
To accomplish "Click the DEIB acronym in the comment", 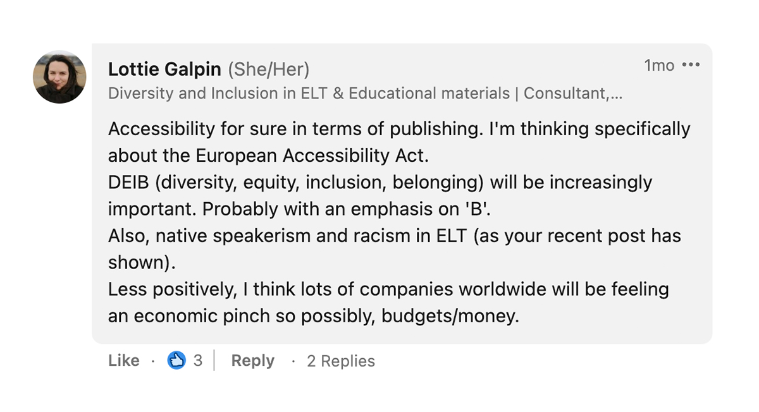I will click(129, 182).
